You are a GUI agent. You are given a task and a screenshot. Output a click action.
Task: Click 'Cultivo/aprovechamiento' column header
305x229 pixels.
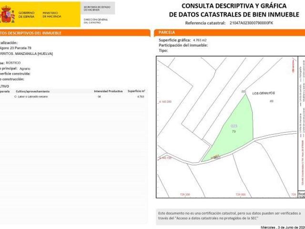(x=33, y=91)
